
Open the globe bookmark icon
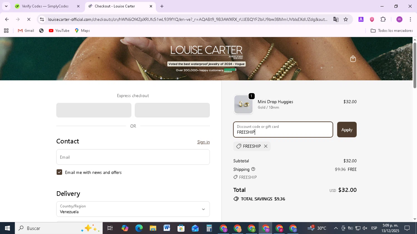coord(41,31)
